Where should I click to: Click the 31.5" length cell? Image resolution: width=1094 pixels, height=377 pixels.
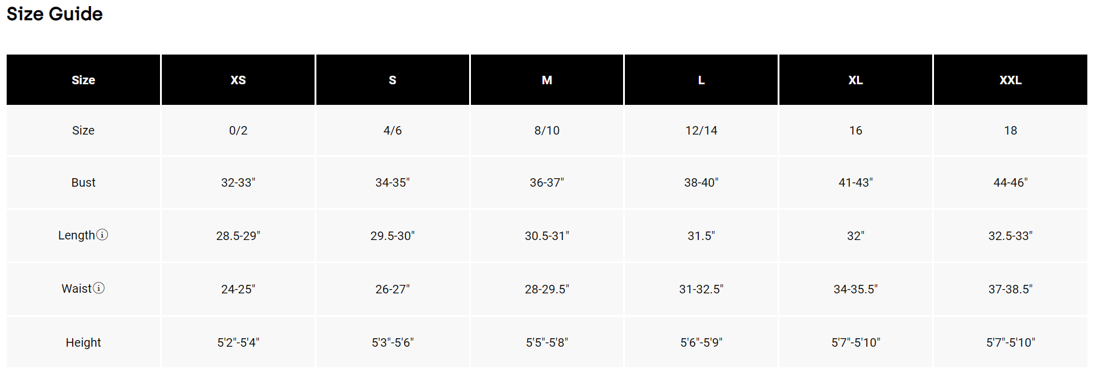click(701, 236)
